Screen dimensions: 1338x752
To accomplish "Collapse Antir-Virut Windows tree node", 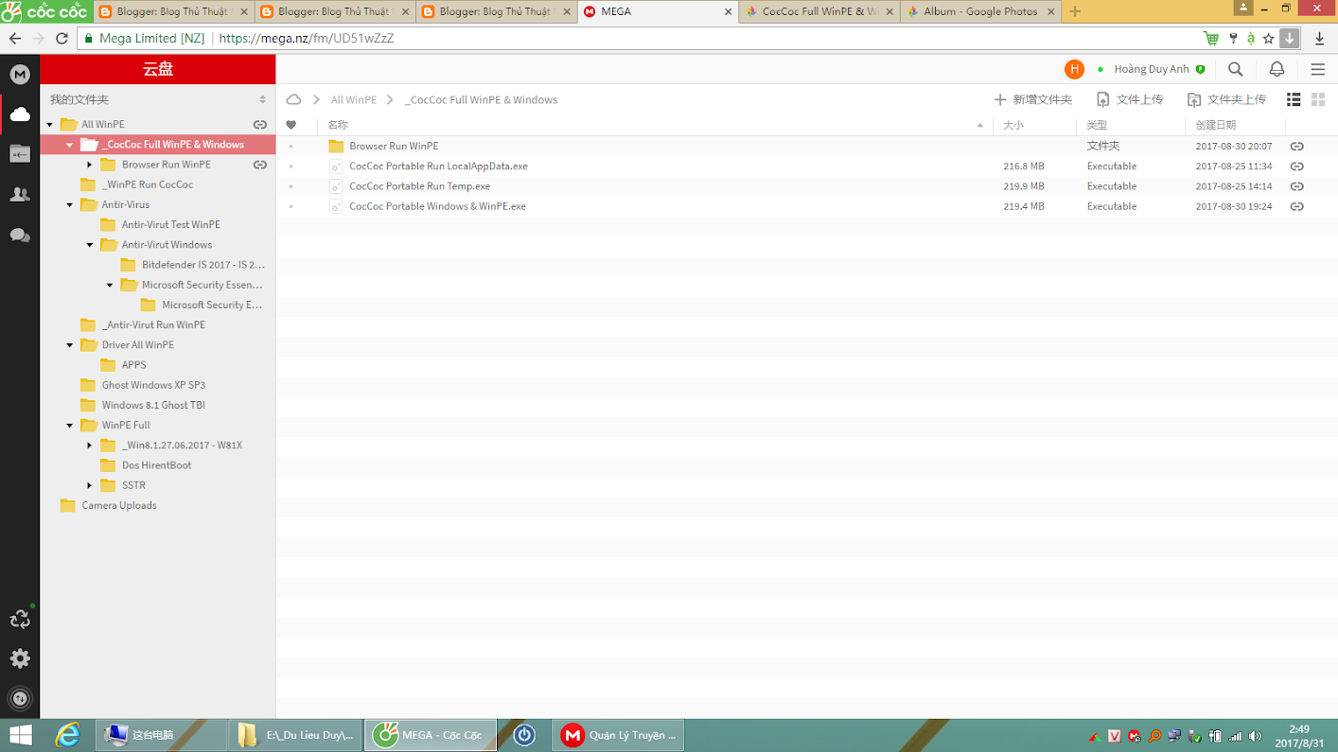I will point(90,245).
